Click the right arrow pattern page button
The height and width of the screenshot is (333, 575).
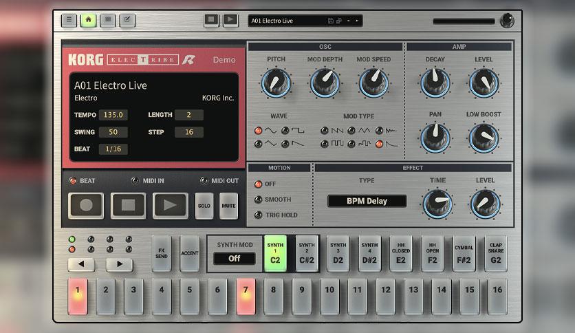pos(120,264)
